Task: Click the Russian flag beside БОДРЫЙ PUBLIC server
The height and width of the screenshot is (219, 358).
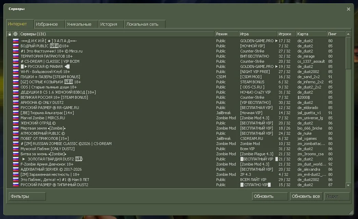Action: point(16,46)
